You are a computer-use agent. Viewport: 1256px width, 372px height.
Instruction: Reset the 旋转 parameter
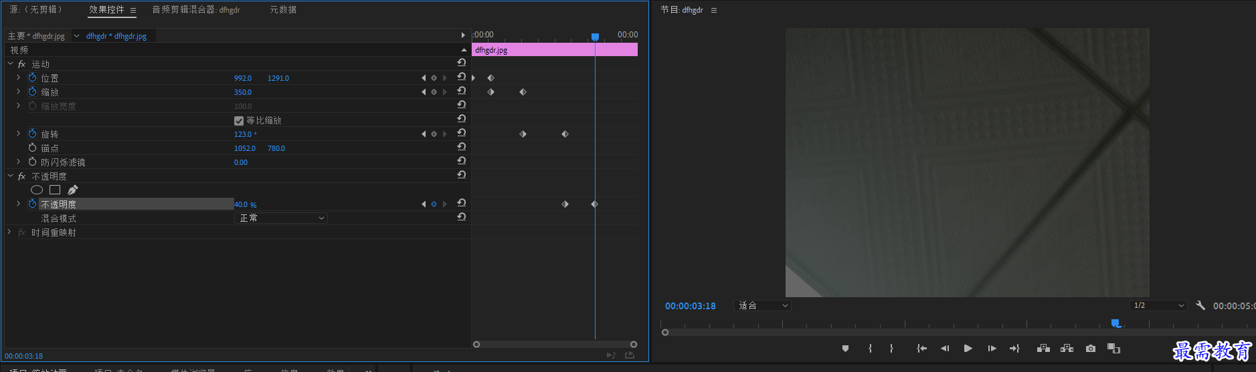tap(462, 133)
